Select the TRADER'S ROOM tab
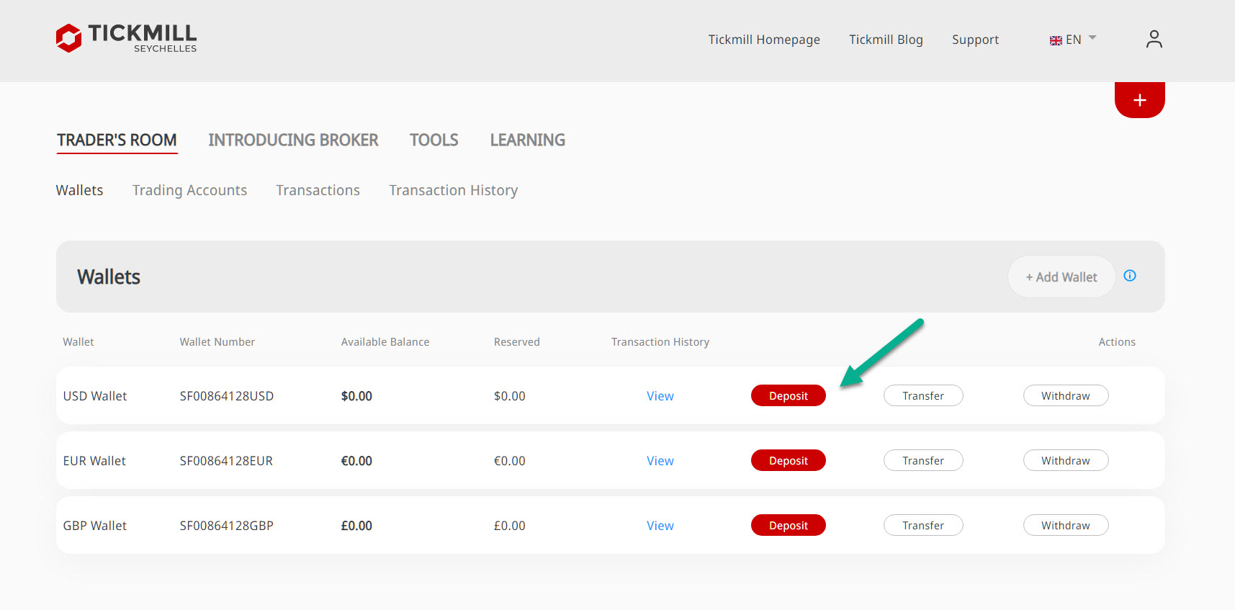The width and height of the screenshot is (1235, 610). [117, 140]
